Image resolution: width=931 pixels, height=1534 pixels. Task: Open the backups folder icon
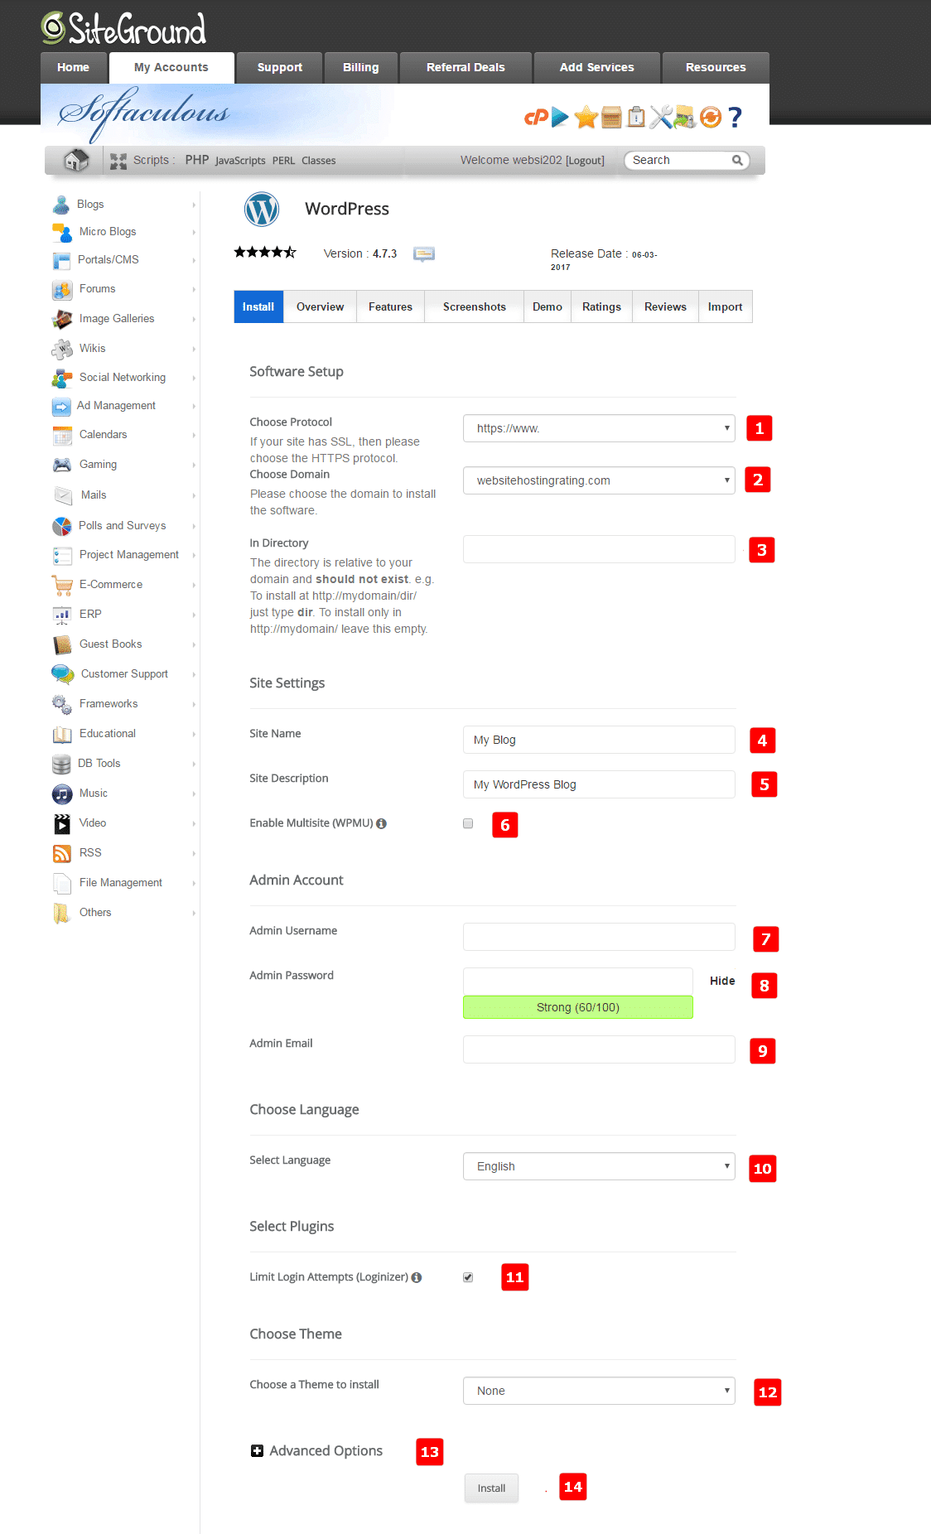(684, 118)
